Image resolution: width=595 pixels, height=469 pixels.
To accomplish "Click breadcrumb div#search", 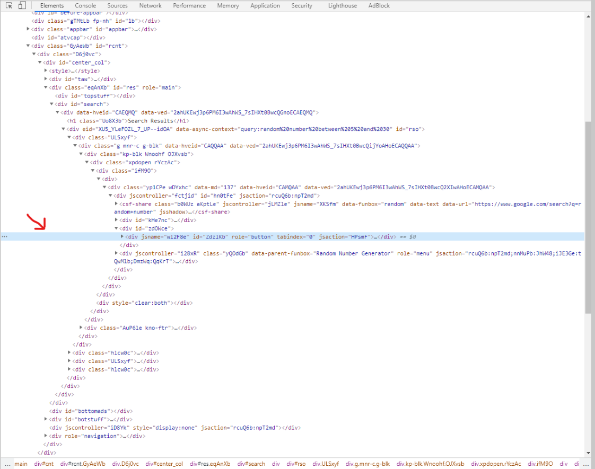I will (251, 464).
